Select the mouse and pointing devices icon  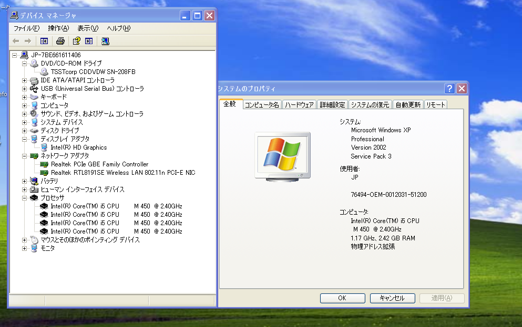pyautogui.click(x=34, y=239)
